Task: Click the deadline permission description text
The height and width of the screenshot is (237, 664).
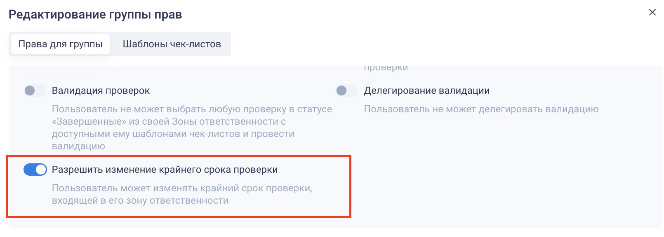Action: (x=182, y=194)
